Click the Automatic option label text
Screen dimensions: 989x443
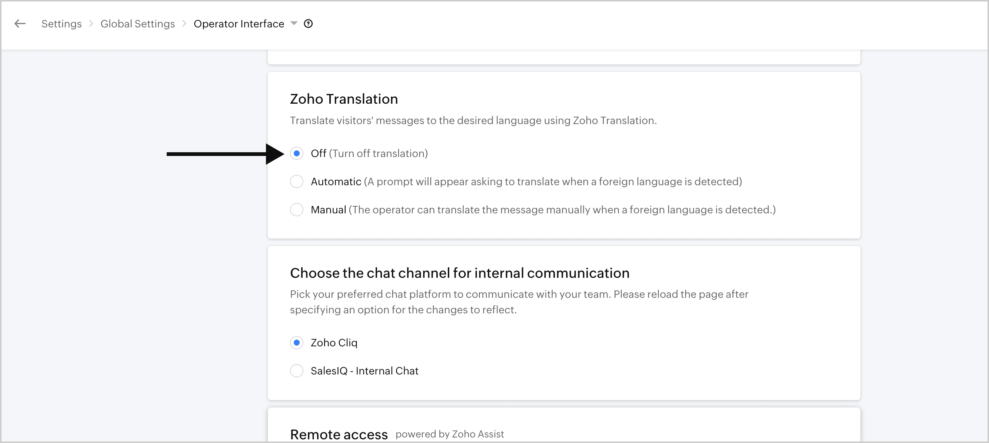tap(336, 181)
